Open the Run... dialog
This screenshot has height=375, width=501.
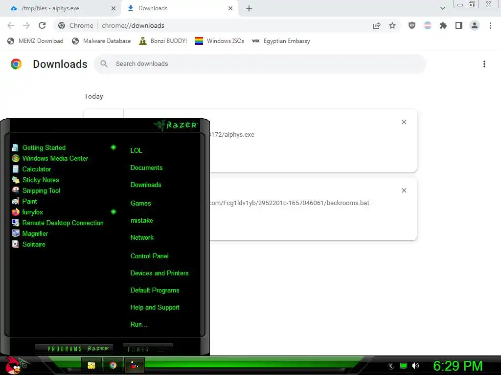(x=139, y=325)
